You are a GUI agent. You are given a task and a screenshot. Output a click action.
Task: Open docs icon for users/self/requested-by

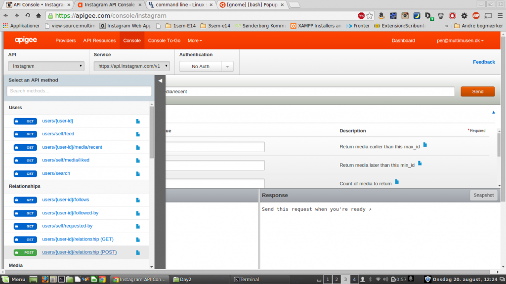pos(138,226)
